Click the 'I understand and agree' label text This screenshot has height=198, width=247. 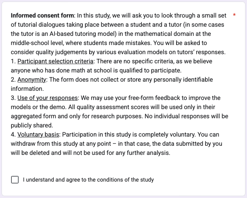[x=88, y=180]
